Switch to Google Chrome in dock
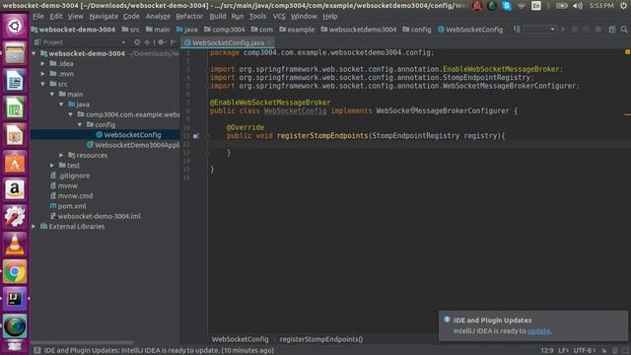The image size is (631, 355). (x=15, y=272)
